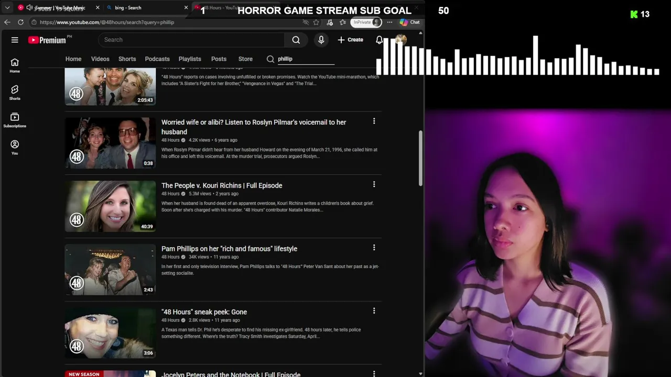Click the 2:43 Pam Phillips thumbnail

point(110,270)
